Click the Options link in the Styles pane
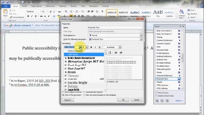The height and width of the screenshot is (115, 204). click(179, 101)
